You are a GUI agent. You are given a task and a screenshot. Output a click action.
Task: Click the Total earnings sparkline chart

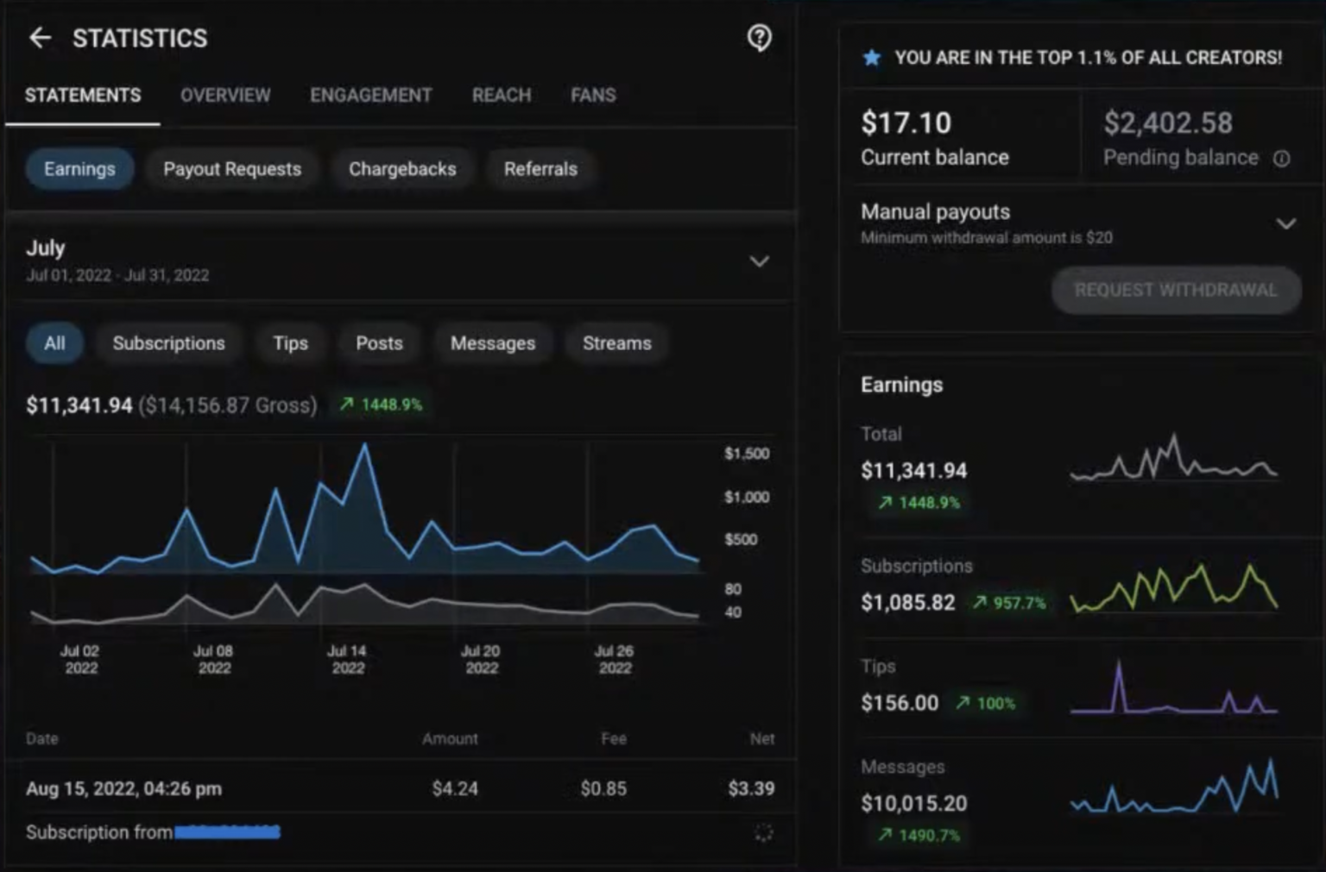click(x=1174, y=459)
